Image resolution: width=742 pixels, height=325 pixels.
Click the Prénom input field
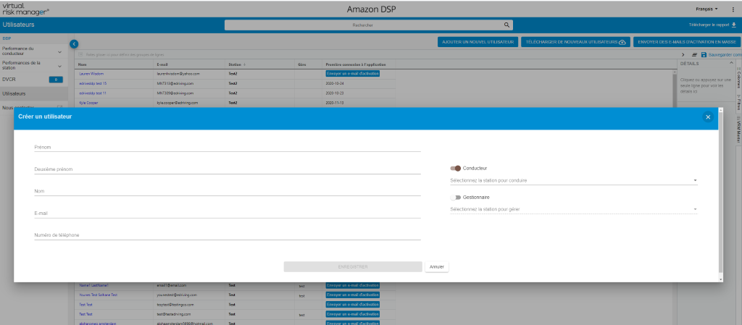(x=228, y=147)
